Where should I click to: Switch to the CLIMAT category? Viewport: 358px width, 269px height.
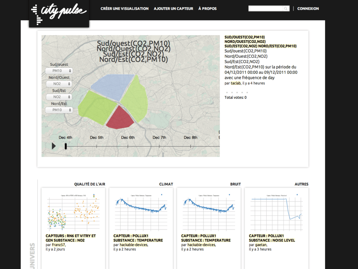[166, 184]
